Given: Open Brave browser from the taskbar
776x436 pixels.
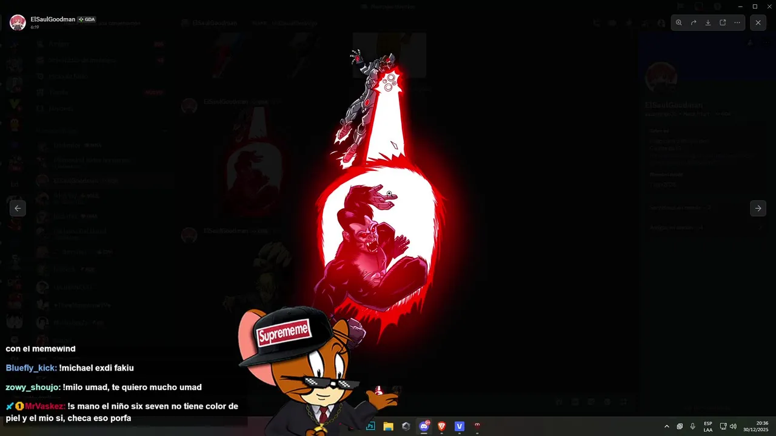Looking at the screenshot, I should [x=441, y=426].
